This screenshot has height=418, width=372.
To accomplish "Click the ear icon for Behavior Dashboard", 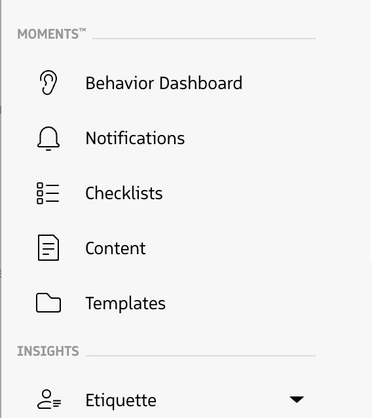I will [48, 83].
